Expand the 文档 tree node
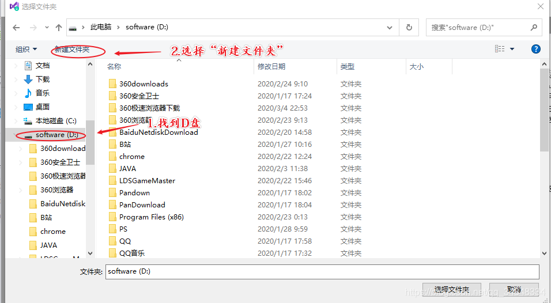The height and width of the screenshot is (303, 551). point(16,66)
